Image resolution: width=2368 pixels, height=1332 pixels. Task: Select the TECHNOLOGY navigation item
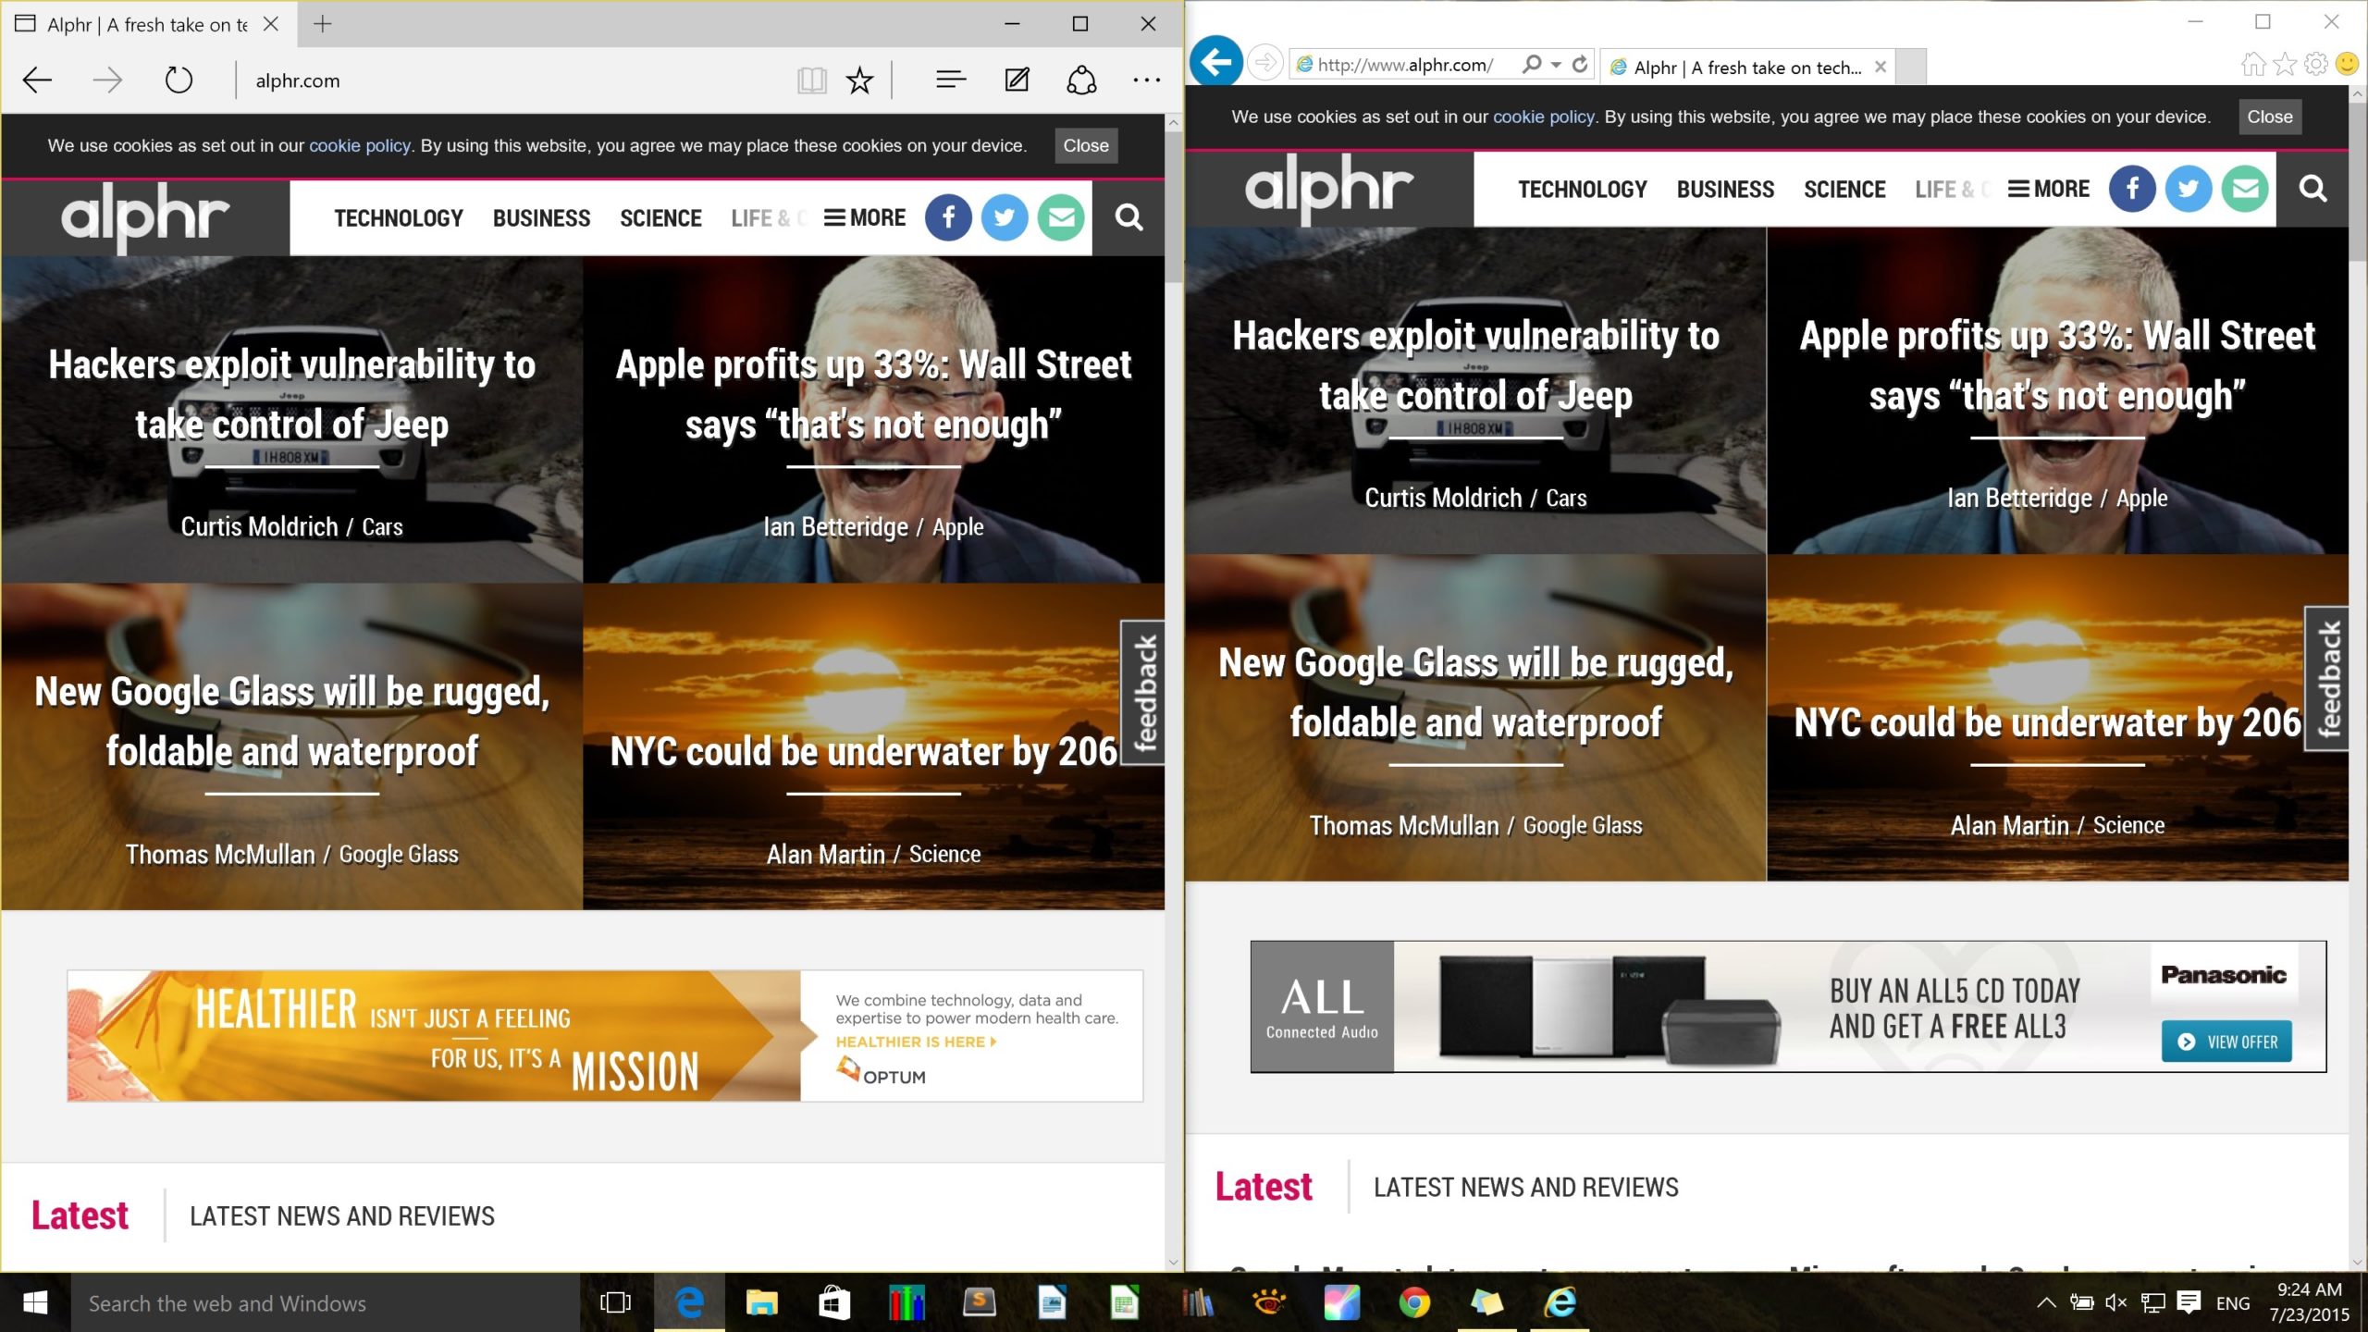click(x=399, y=218)
